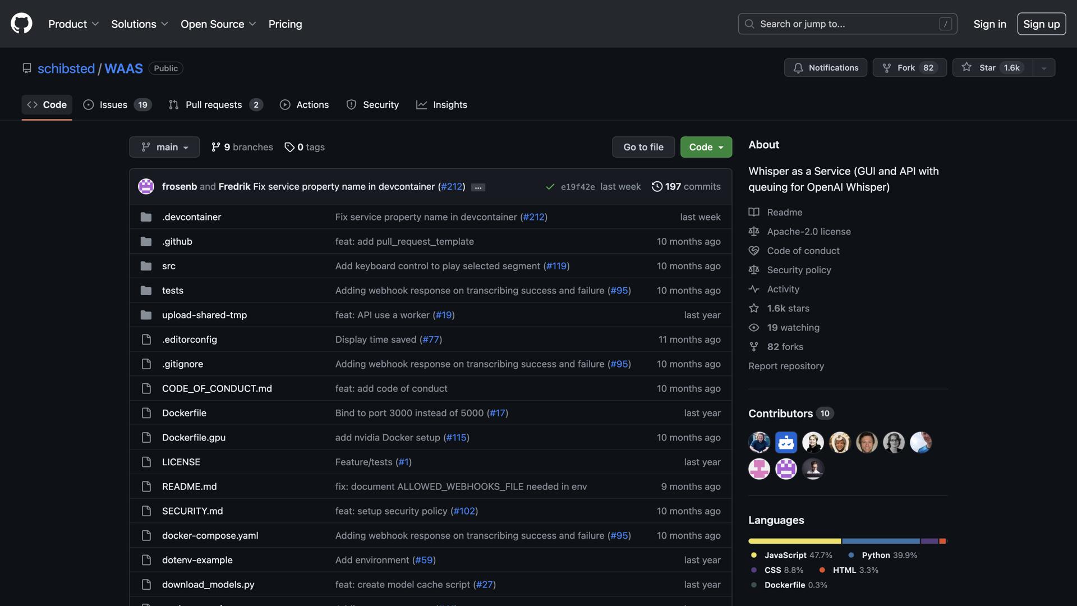Image resolution: width=1077 pixels, height=606 pixels.
Task: Open the star lists dropdown arrow
Action: 1043,68
